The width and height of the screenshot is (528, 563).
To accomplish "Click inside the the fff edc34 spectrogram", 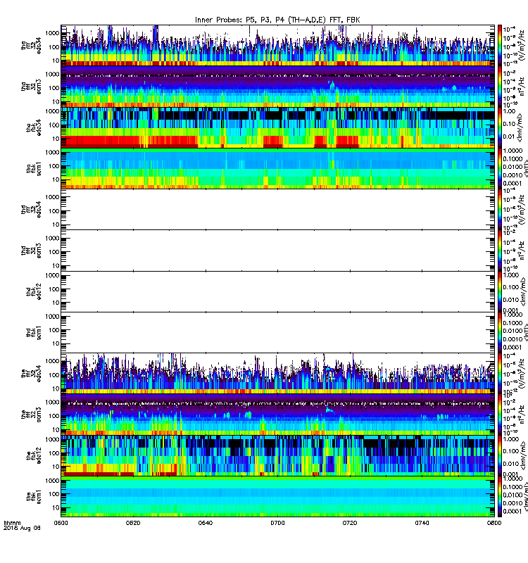I will 277,373.
